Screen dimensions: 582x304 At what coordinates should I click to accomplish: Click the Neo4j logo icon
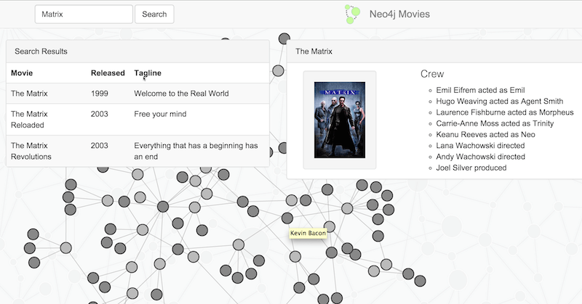point(352,14)
